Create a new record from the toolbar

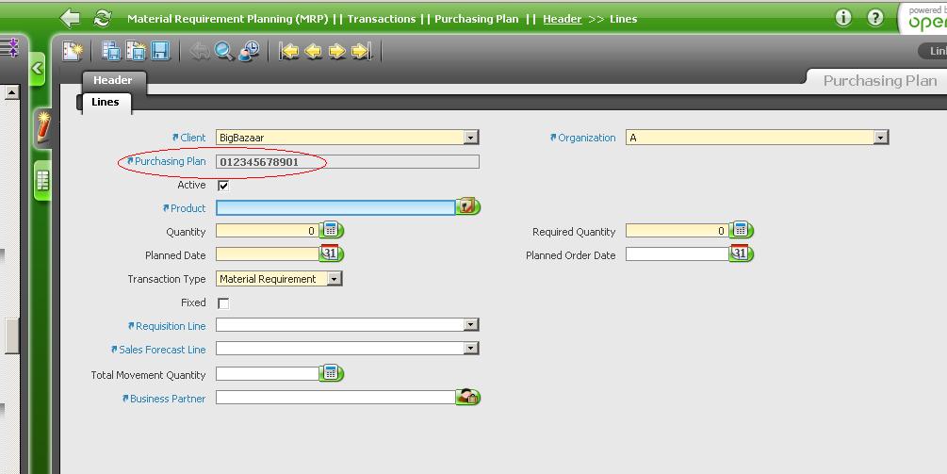point(73,51)
